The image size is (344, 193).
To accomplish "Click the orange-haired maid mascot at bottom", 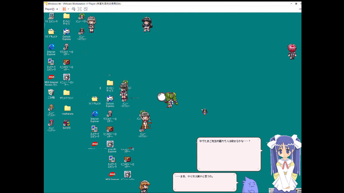I will [144, 187].
